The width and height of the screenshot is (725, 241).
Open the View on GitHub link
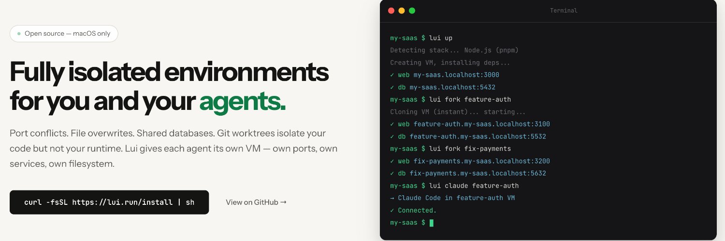256,202
